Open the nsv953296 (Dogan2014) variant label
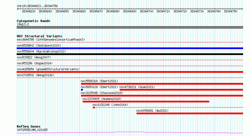251x136 pixels. (35, 63)
